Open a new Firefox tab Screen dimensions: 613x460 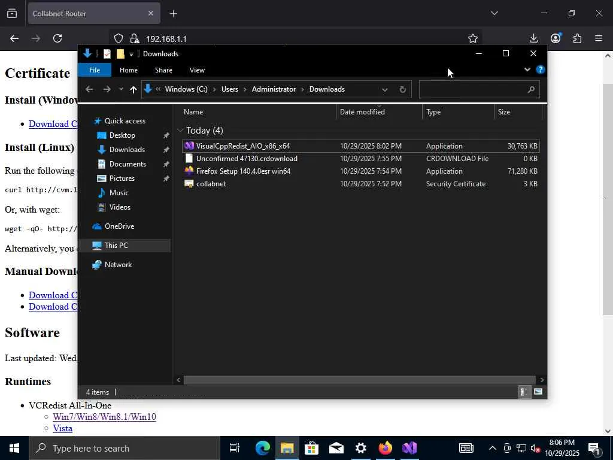coord(173,14)
